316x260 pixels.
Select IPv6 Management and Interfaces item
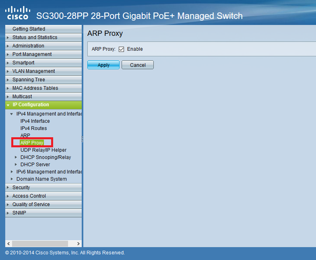coord(49,172)
